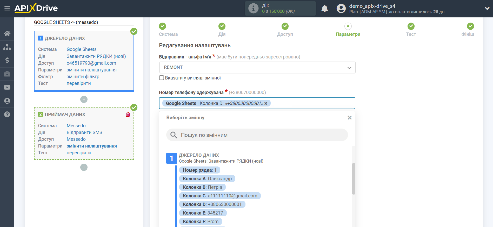Viewport: 493px width, 227px height.
Task: Remove the Колонка D variable tag
Action: pyautogui.click(x=266, y=103)
